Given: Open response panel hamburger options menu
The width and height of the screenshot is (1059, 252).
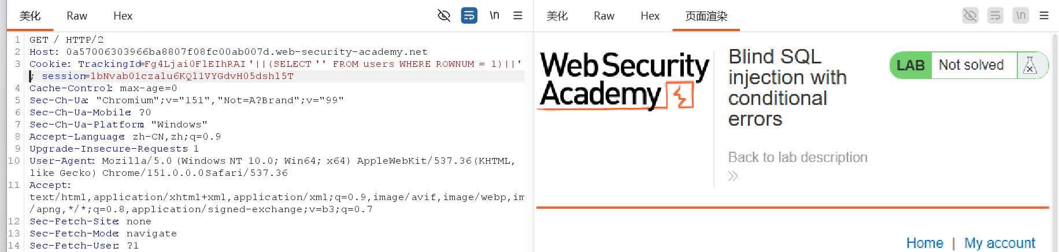Looking at the screenshot, I should pos(1044,16).
